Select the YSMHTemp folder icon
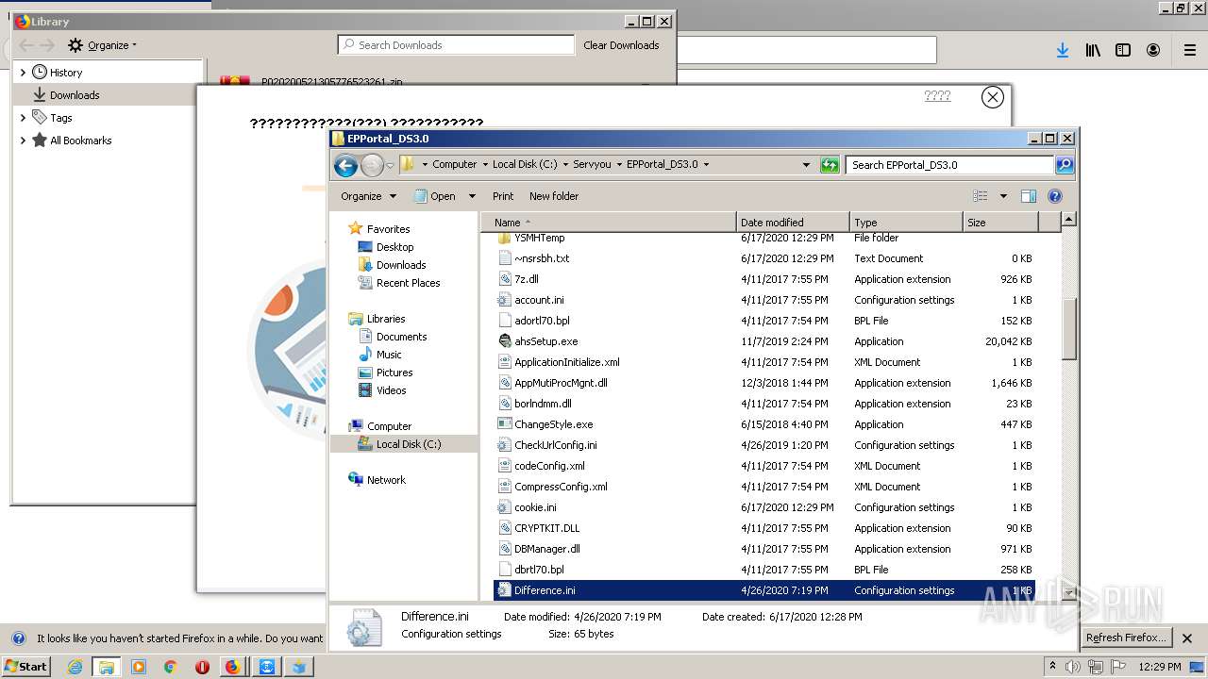 click(505, 239)
